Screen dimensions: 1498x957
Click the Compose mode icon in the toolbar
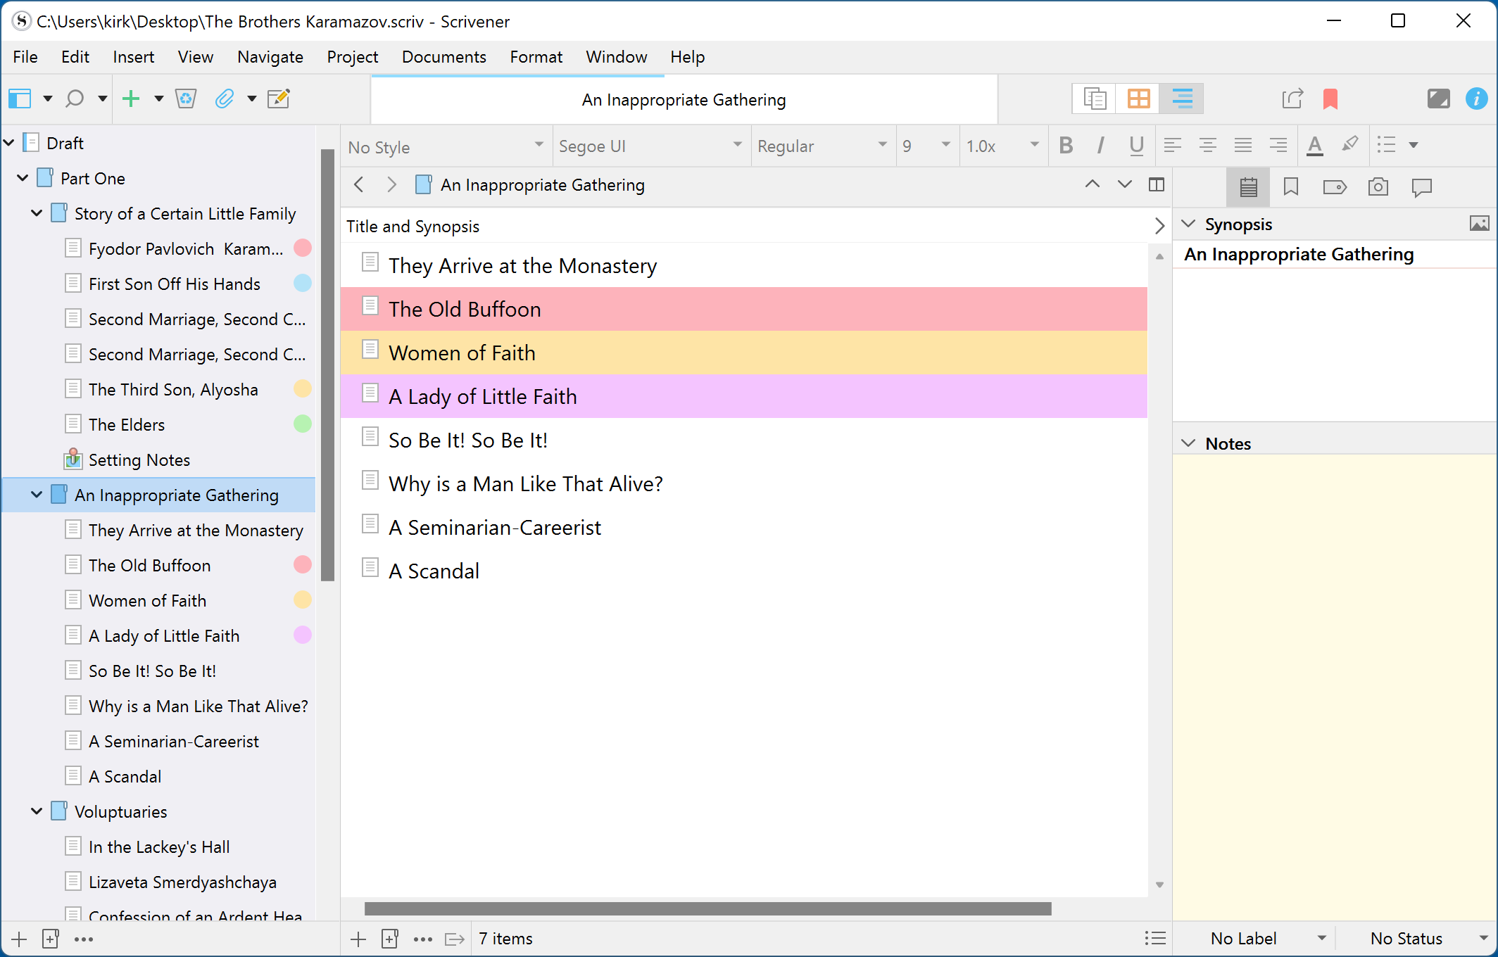coord(1438,99)
